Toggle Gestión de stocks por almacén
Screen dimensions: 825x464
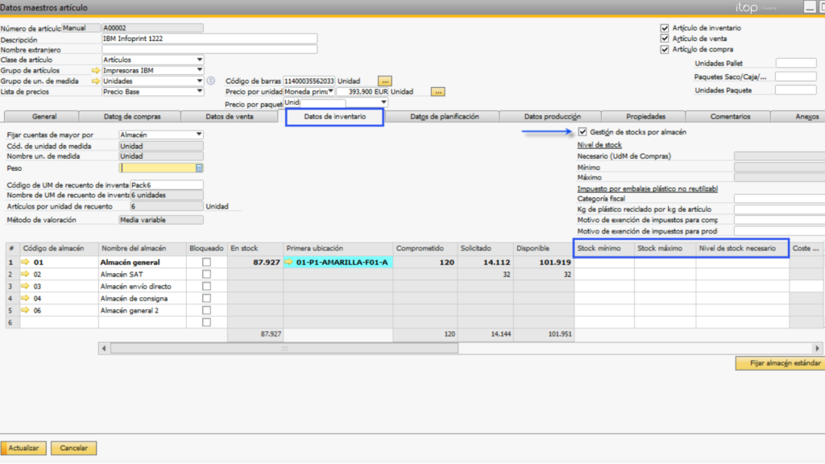click(582, 132)
